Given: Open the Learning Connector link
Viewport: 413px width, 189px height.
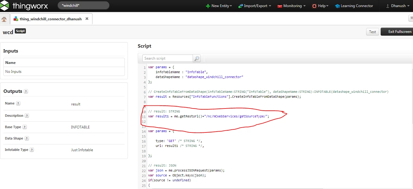Looking at the screenshot, I should pyautogui.click(x=354, y=6).
